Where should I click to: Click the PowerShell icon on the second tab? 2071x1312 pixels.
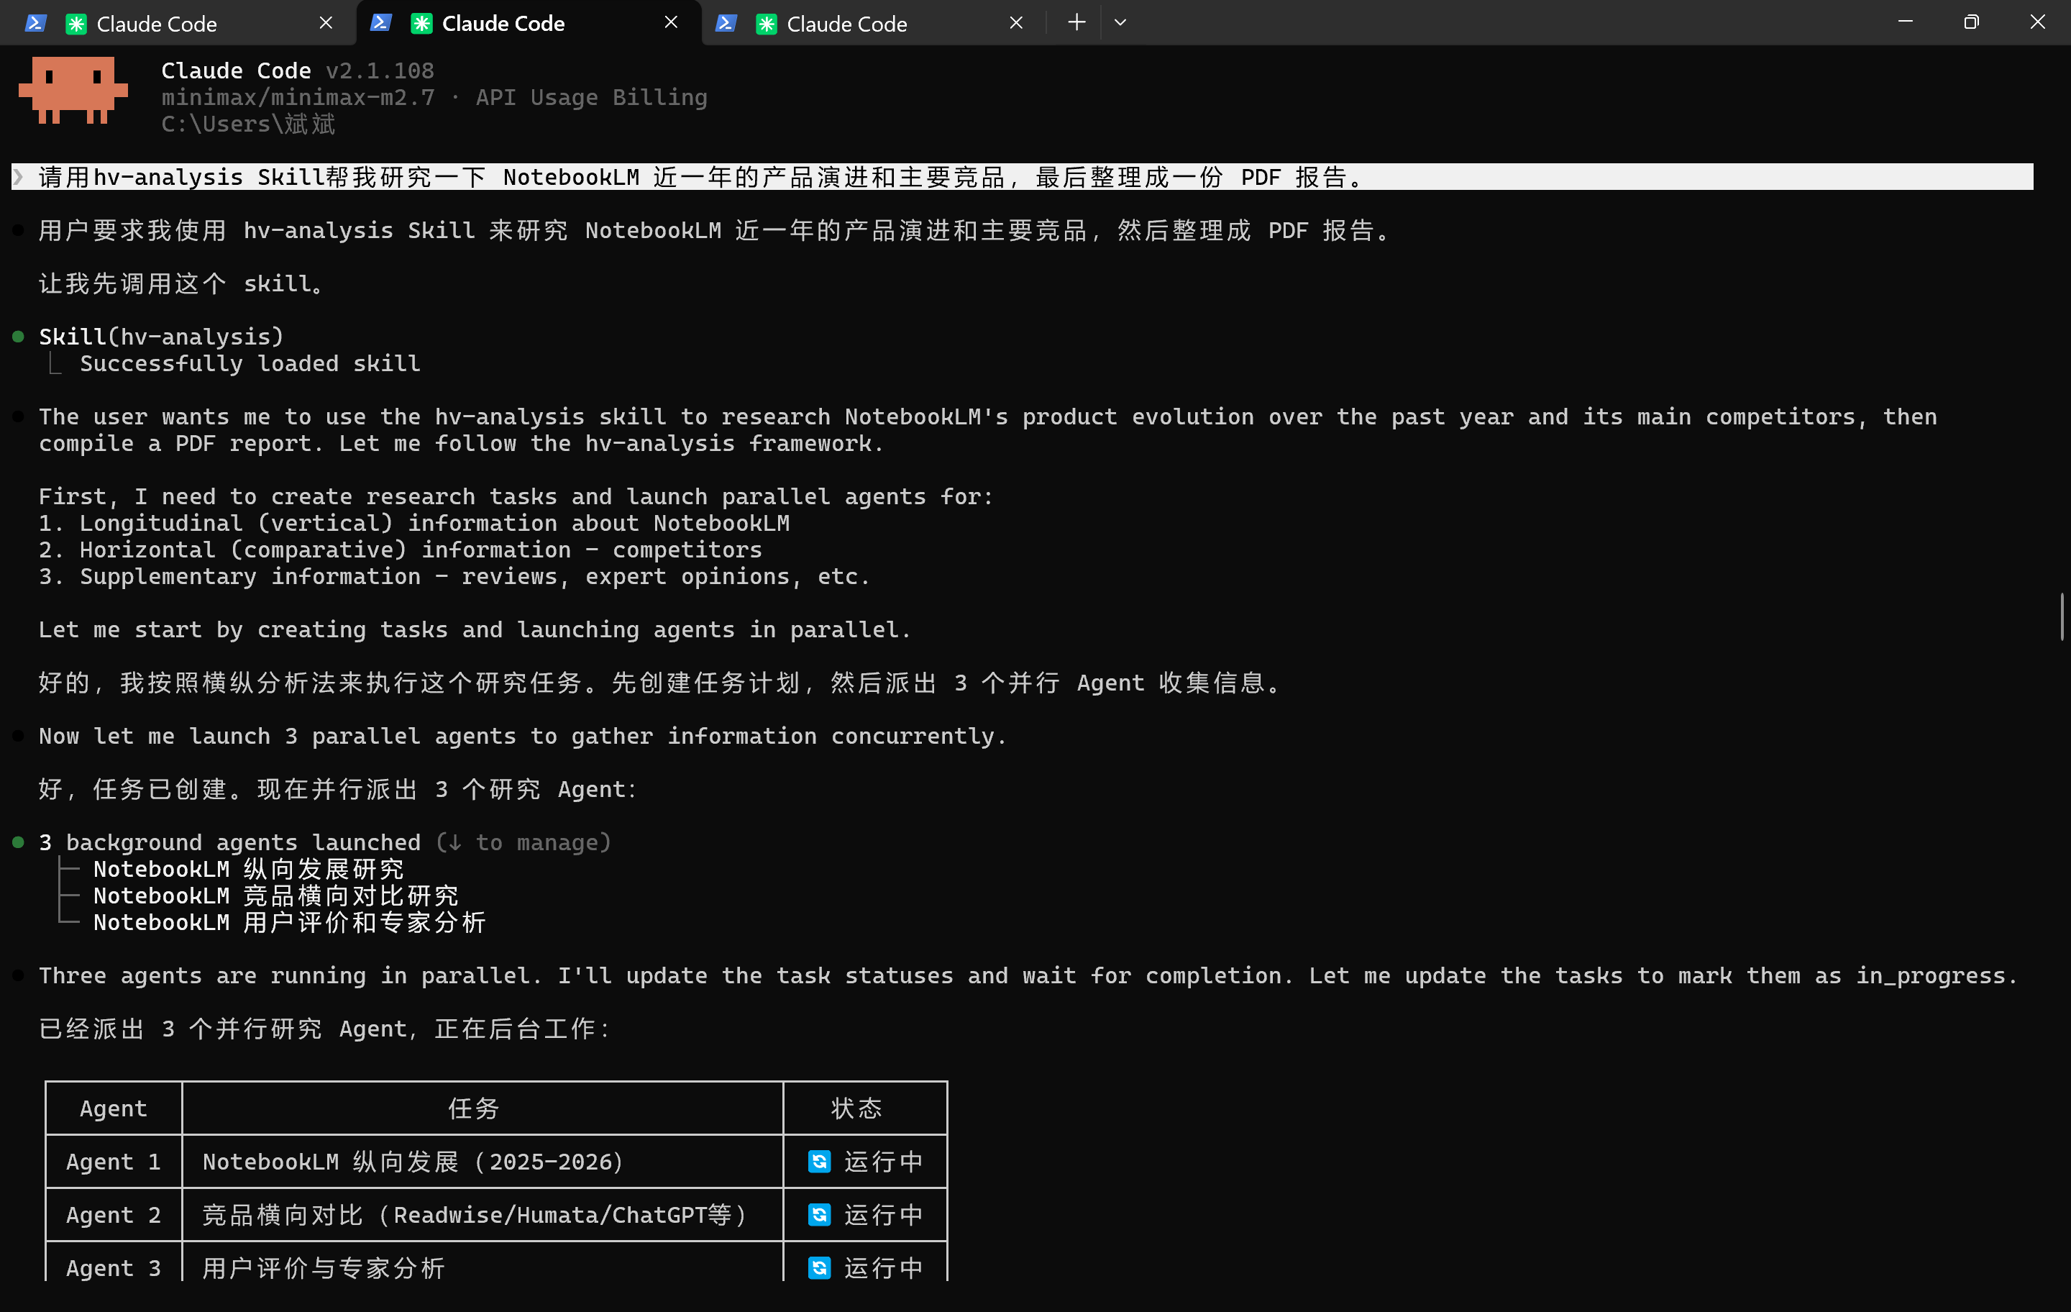click(x=381, y=22)
